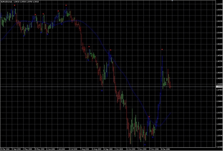The image size is (223, 151).
Task: Click the '20 Jul 2008' date label
Action: (73, 150)
